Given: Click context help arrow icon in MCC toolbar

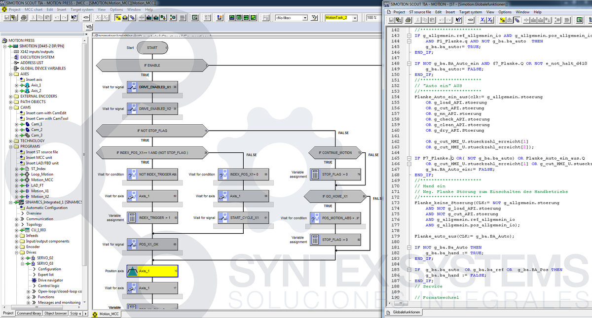Looking at the screenshot, I should tap(74, 18).
